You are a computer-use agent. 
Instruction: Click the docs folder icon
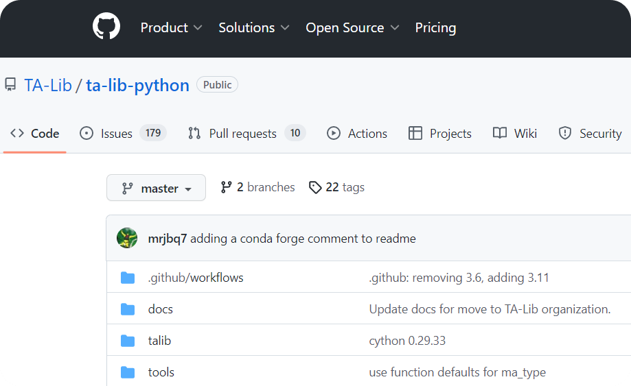pyautogui.click(x=128, y=309)
